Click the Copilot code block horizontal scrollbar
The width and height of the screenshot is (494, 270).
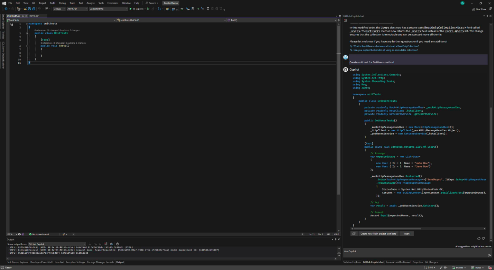coord(388,229)
